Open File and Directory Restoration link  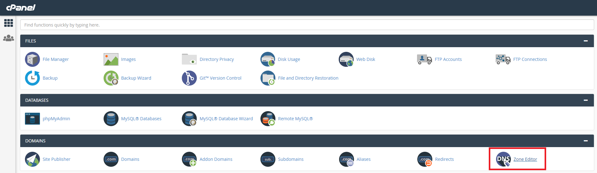click(308, 78)
